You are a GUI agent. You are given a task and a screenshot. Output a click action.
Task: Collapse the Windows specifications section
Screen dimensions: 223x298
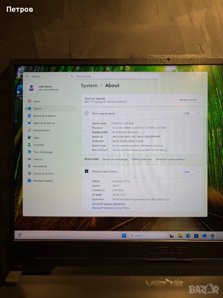coord(199,172)
